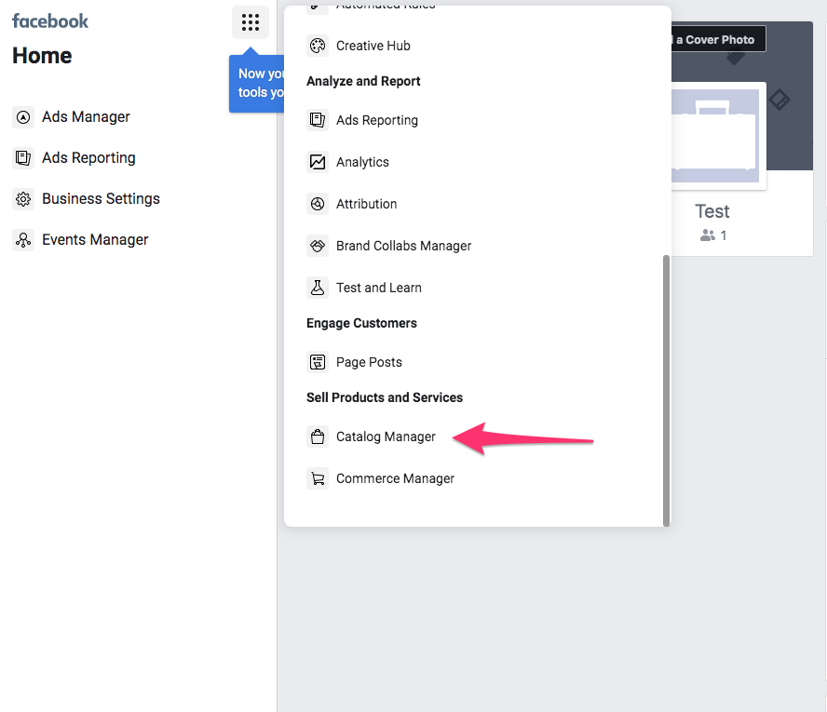
Task: Select Commerce Manager menu item
Action: click(x=395, y=478)
